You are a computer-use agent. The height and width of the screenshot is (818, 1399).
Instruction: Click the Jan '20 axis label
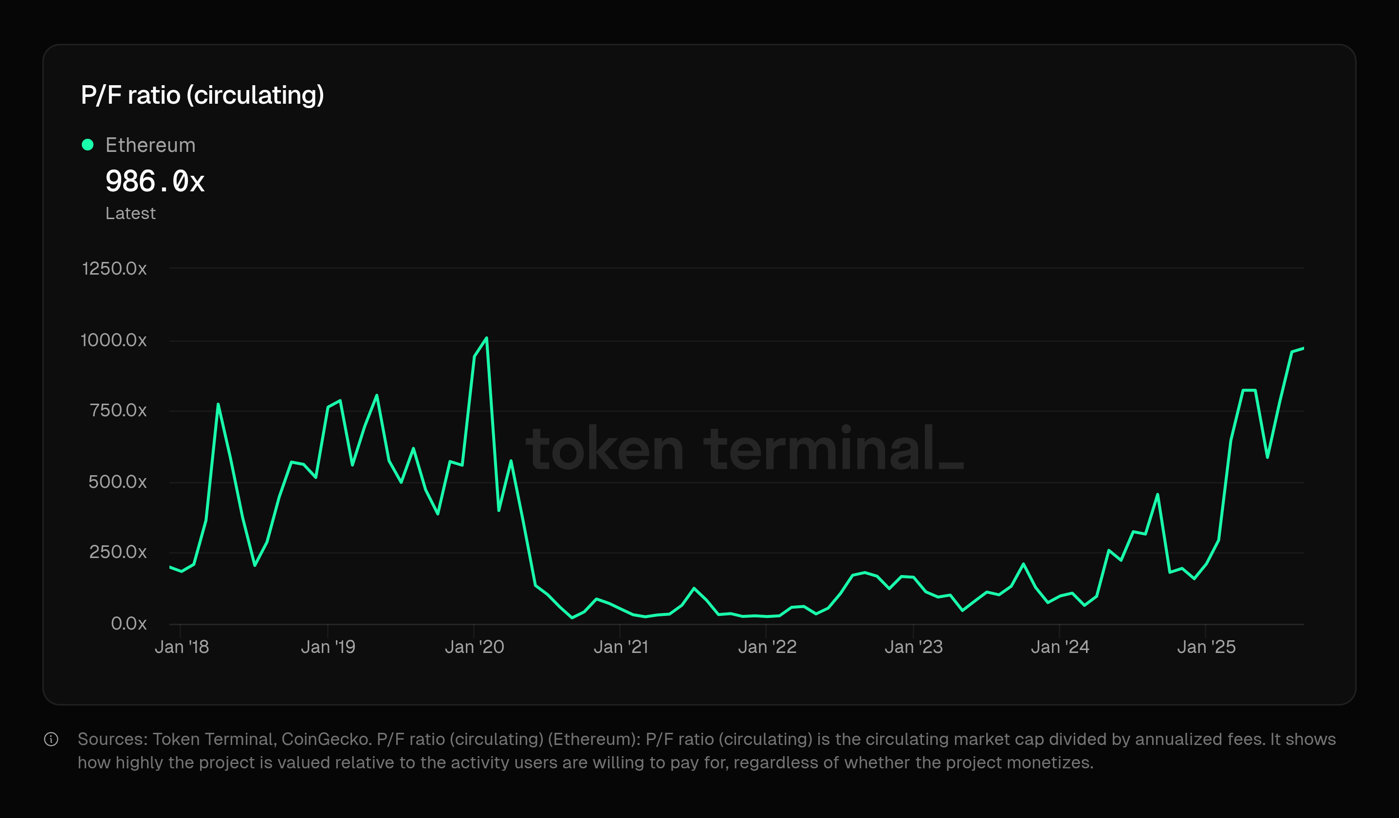(x=476, y=647)
